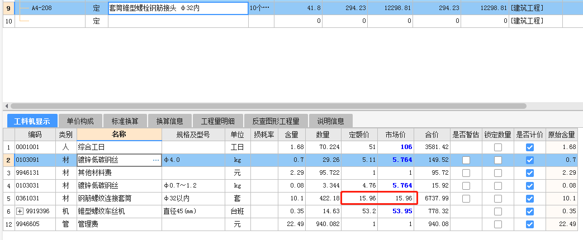Check 是否暂估 for 其他材料费 row
Viewport: 583px width, 240px height.
point(466,173)
